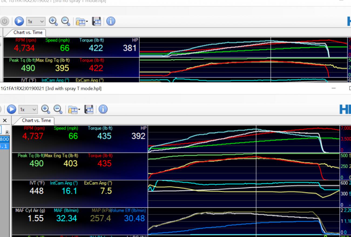Viewport: 351px width, 237px height.
Task: Play the log in the '3rd no spray' window
Action: pos(19,21)
